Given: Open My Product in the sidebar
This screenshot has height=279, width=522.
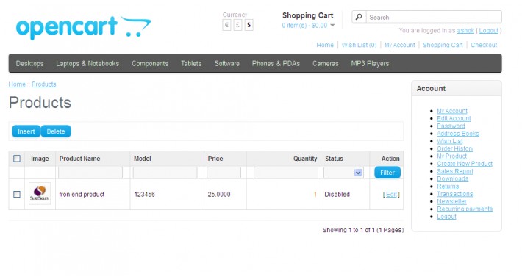Looking at the screenshot, I should pyautogui.click(x=451, y=156).
